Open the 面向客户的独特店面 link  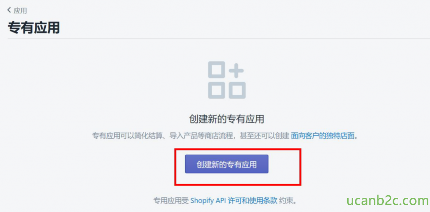pos(322,135)
